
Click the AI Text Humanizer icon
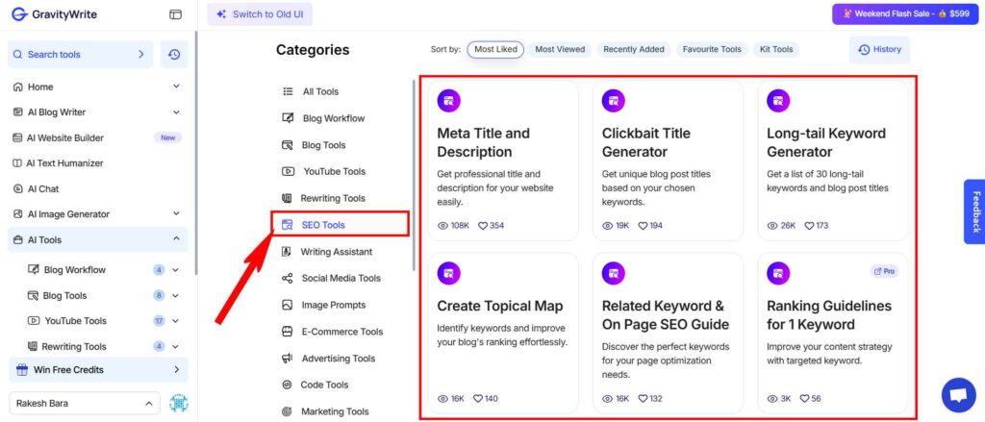click(x=17, y=163)
